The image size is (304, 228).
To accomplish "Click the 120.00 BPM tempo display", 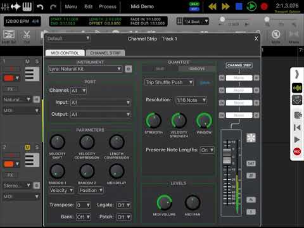I will click(x=22, y=22).
